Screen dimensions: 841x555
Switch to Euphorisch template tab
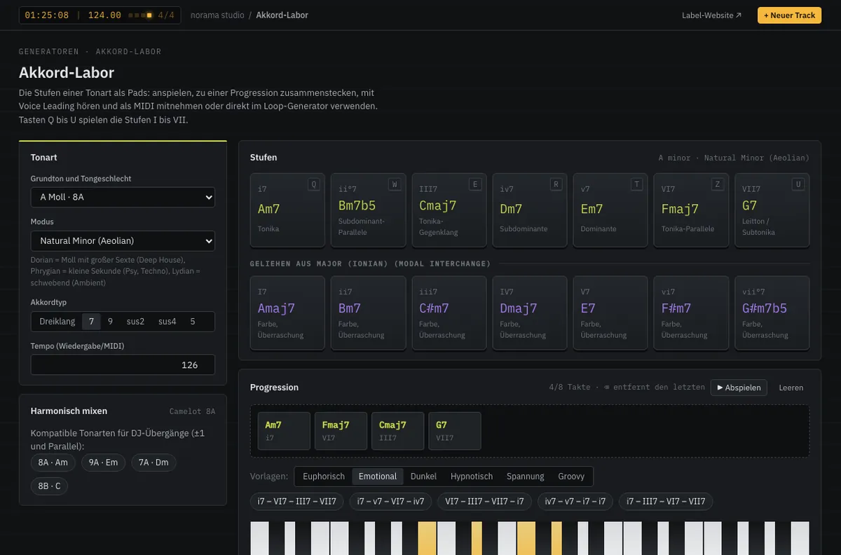[324, 477]
